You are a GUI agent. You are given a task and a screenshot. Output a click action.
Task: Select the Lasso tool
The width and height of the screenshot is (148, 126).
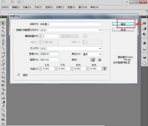coord(3,35)
